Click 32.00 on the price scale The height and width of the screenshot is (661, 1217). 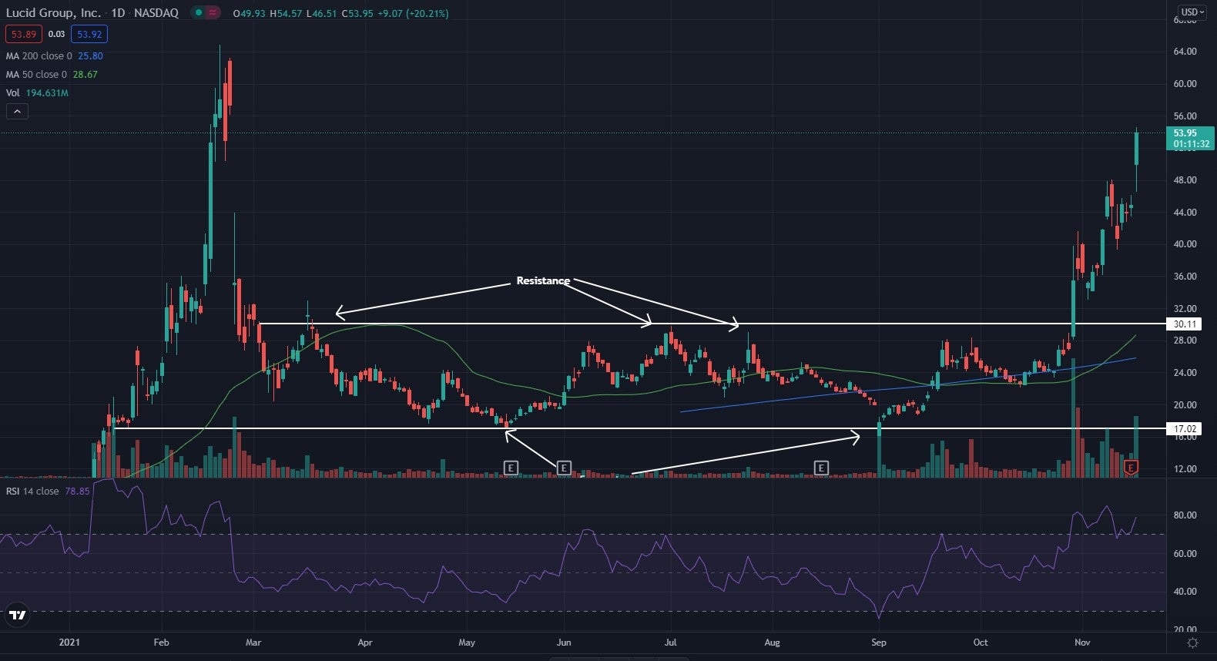pos(1185,309)
